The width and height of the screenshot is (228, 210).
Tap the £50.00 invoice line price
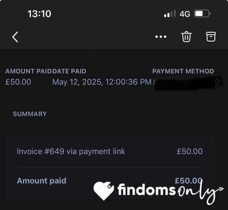(190, 151)
